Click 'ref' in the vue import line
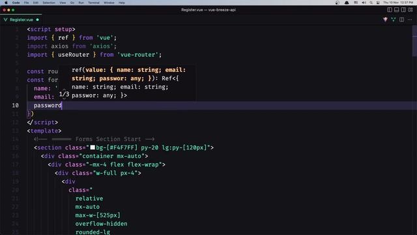The height and width of the screenshot is (235, 417). 63,38
